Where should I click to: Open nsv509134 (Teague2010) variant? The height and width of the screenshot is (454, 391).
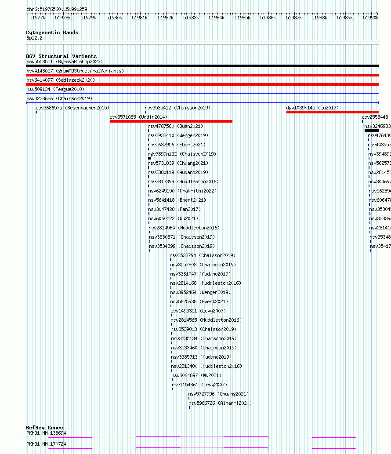coord(55,90)
